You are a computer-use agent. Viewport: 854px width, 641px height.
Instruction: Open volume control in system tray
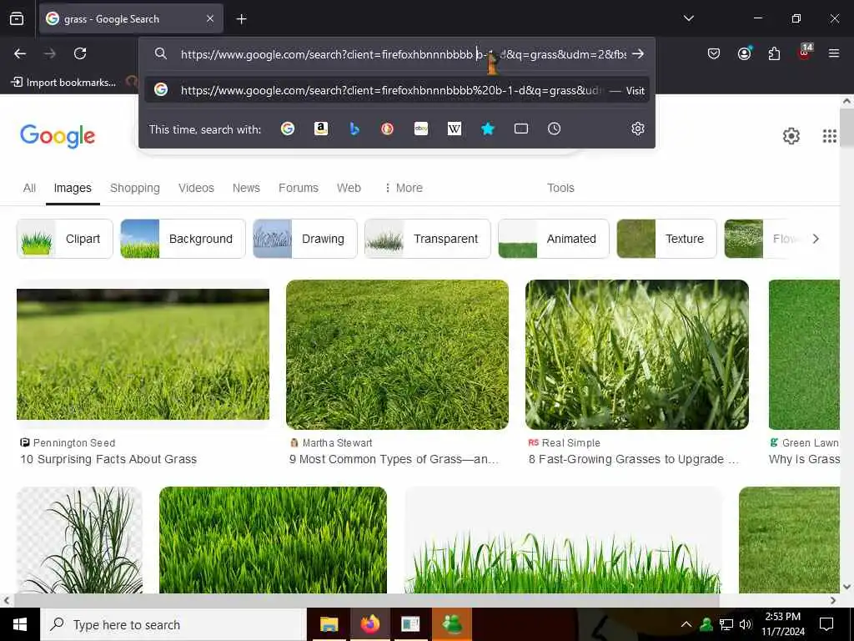tap(746, 624)
